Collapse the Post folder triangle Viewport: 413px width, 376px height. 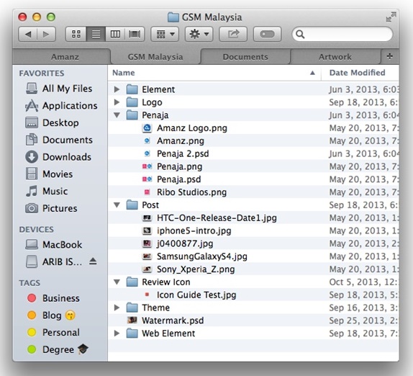pos(117,205)
